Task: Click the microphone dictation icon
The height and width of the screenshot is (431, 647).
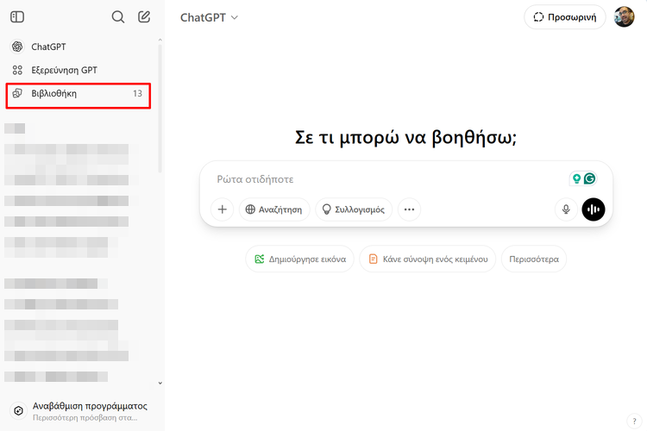Action: 566,209
